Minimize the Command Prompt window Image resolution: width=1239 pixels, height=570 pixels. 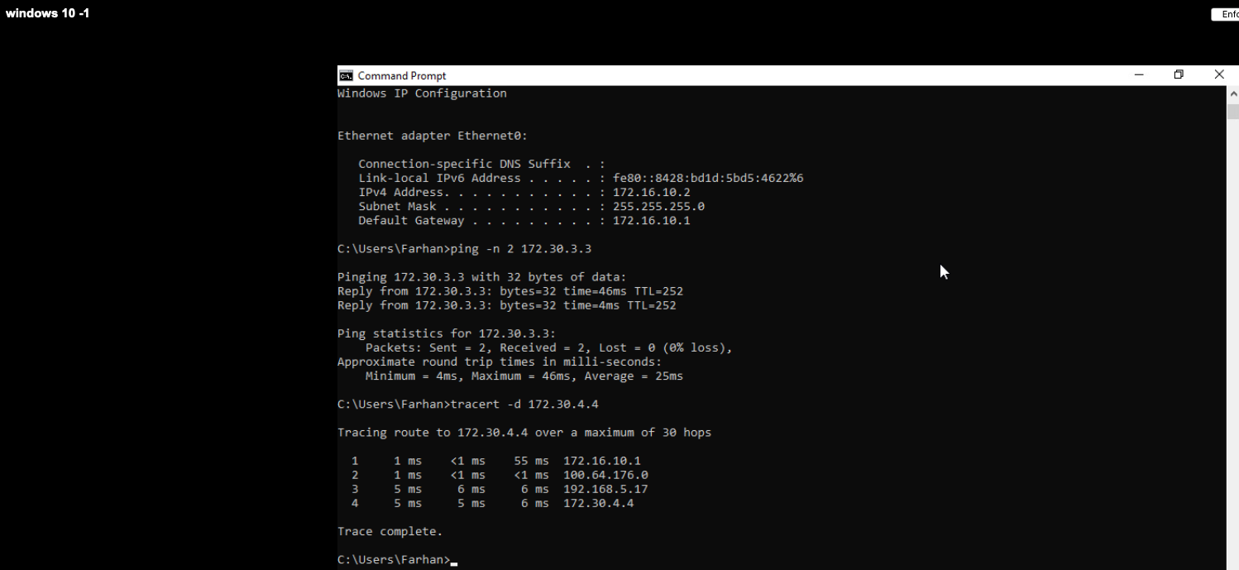click(x=1139, y=75)
